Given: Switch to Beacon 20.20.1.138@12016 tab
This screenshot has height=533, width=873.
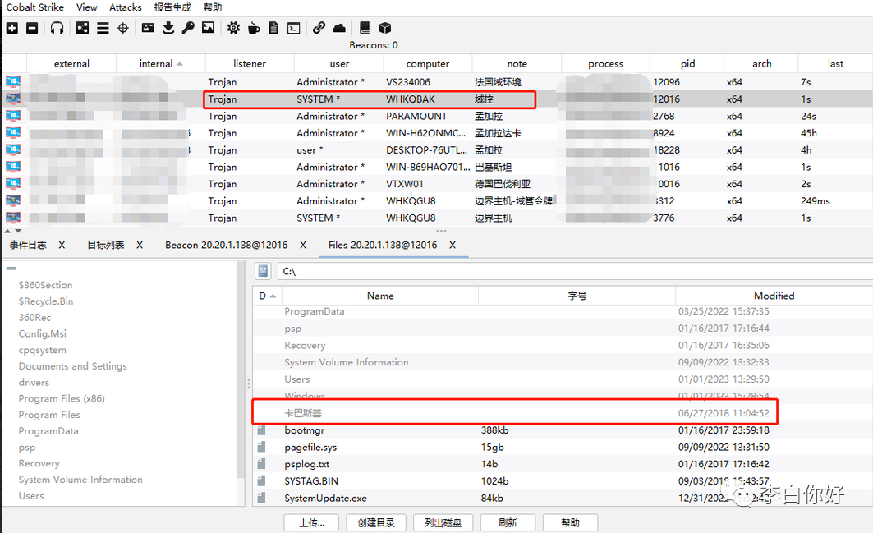Looking at the screenshot, I should [x=226, y=245].
